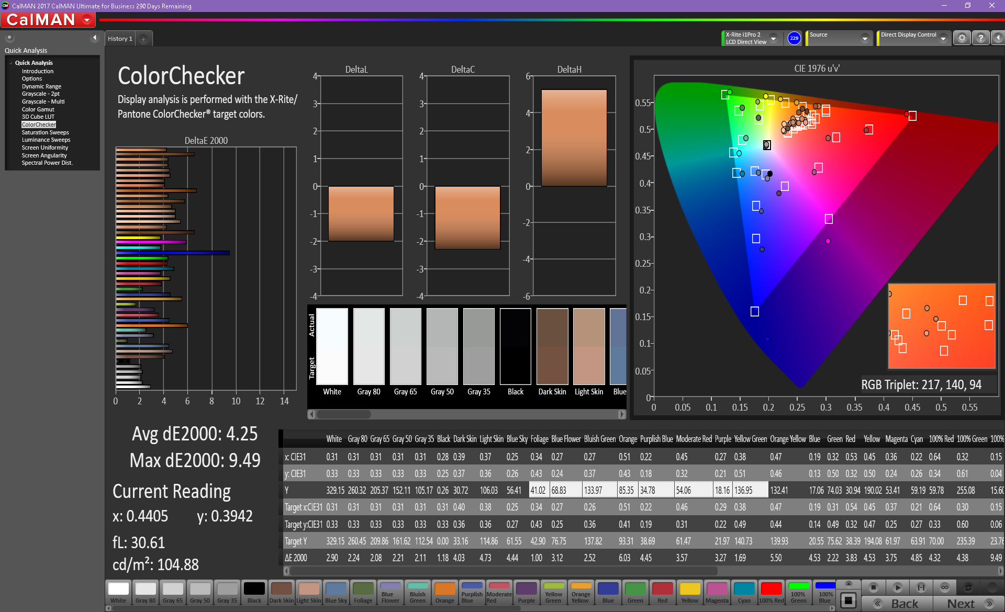
Task: Open the Direct Display Control dropdown
Action: point(943,38)
